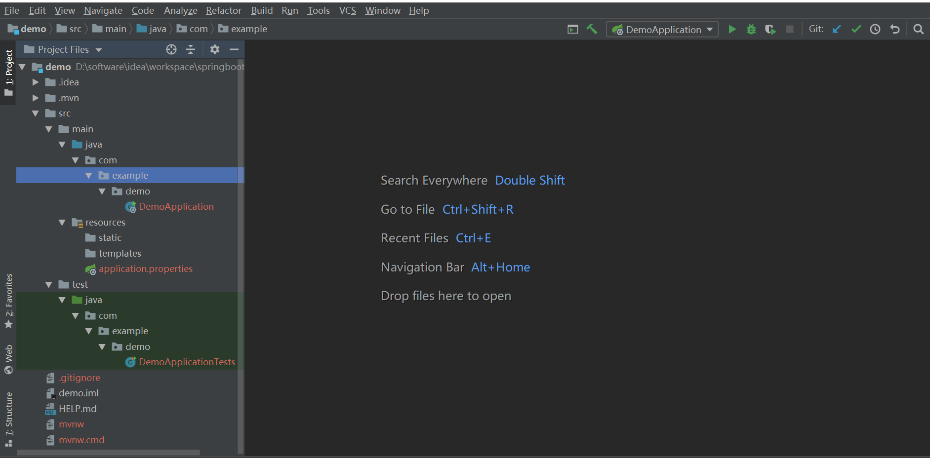This screenshot has height=458, width=930.
Task: Click the Stop square icon
Action: pyautogui.click(x=790, y=29)
